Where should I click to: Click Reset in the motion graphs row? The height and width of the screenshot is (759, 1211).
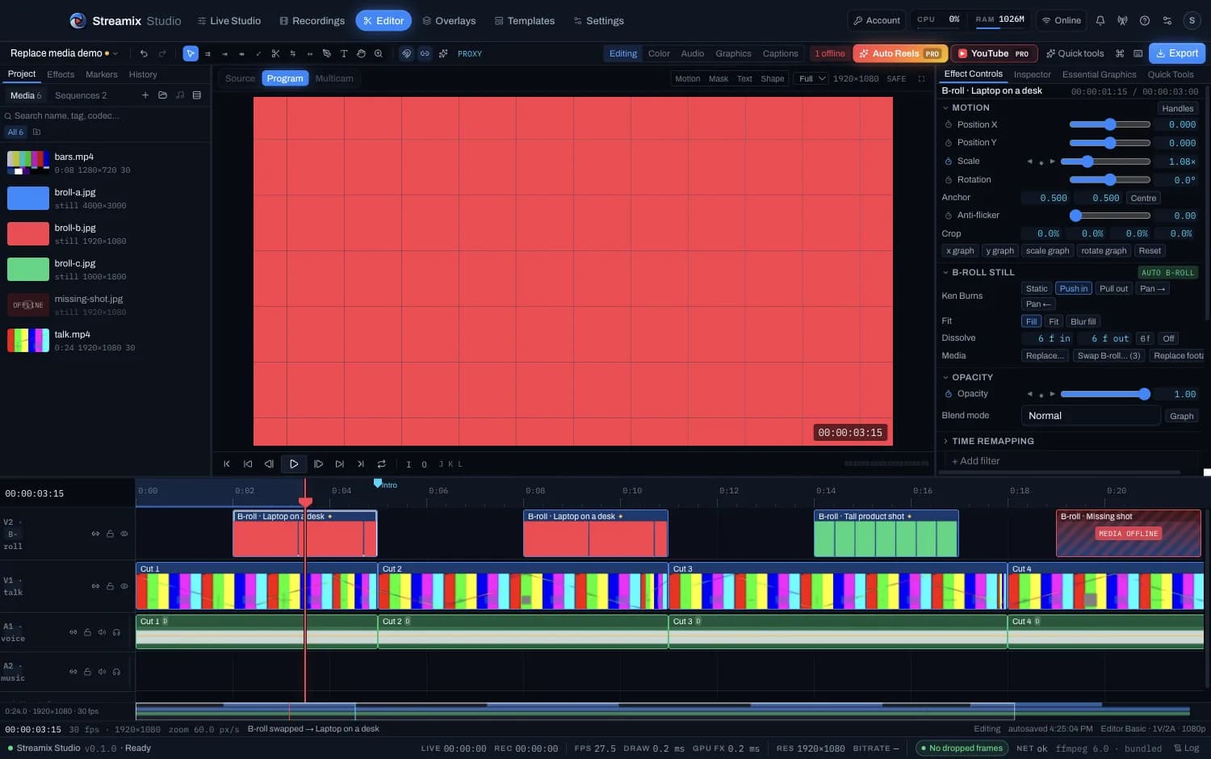tap(1150, 250)
